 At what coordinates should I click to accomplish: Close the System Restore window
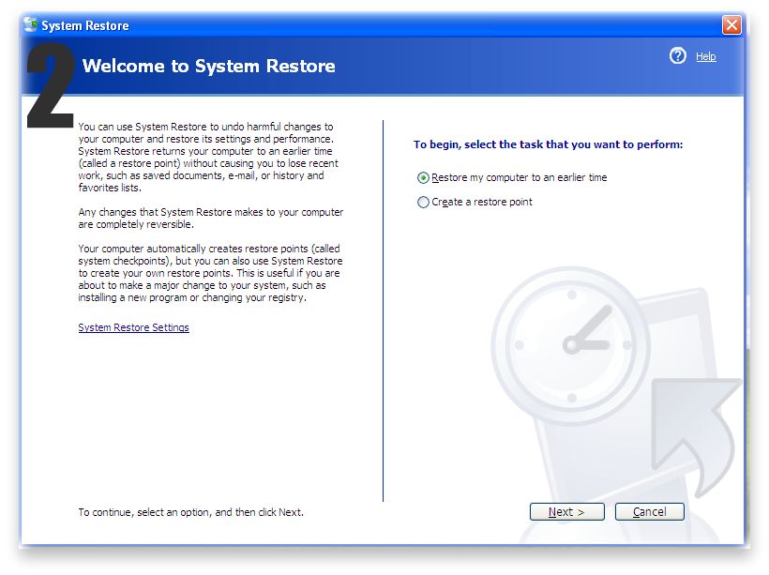731,25
